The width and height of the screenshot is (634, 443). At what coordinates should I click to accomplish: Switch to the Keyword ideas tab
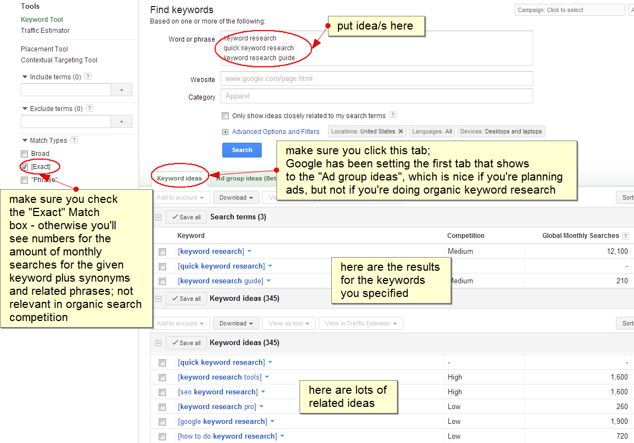click(x=179, y=178)
